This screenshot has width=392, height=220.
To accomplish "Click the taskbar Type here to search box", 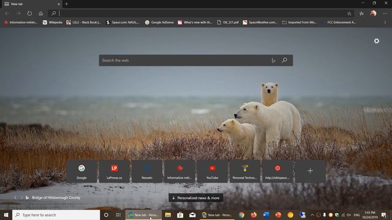I will pyautogui.click(x=56, y=215).
